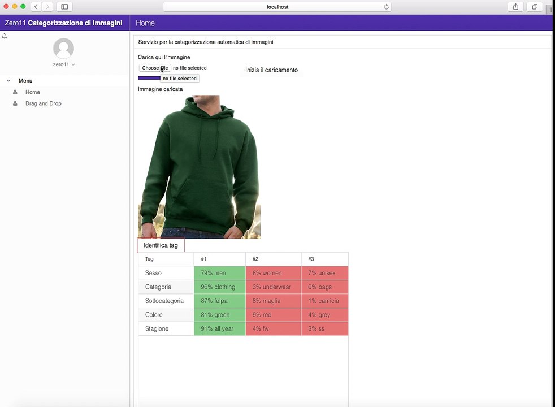The image size is (555, 407).
Task: Click the person icon beside Home
Action: [15, 92]
